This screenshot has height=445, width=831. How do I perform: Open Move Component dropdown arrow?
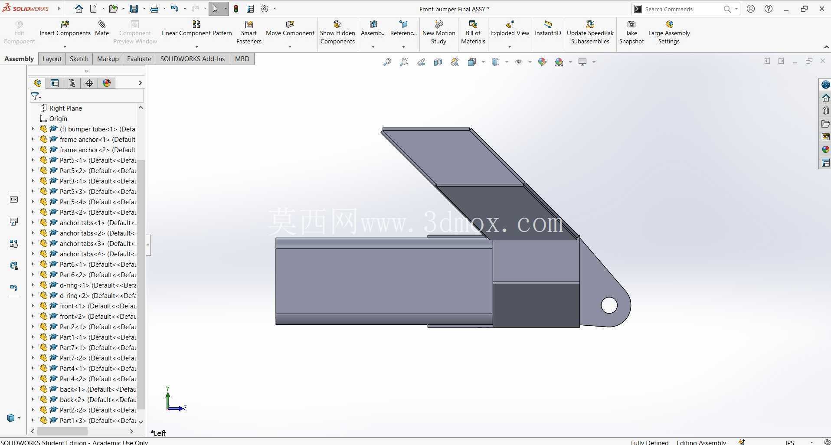pos(290,47)
